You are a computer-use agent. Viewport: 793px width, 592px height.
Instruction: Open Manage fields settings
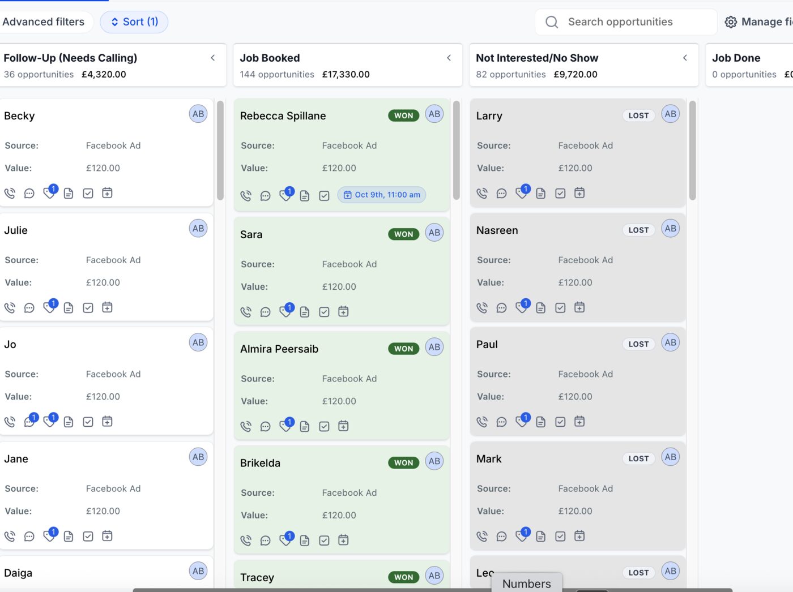[759, 22]
